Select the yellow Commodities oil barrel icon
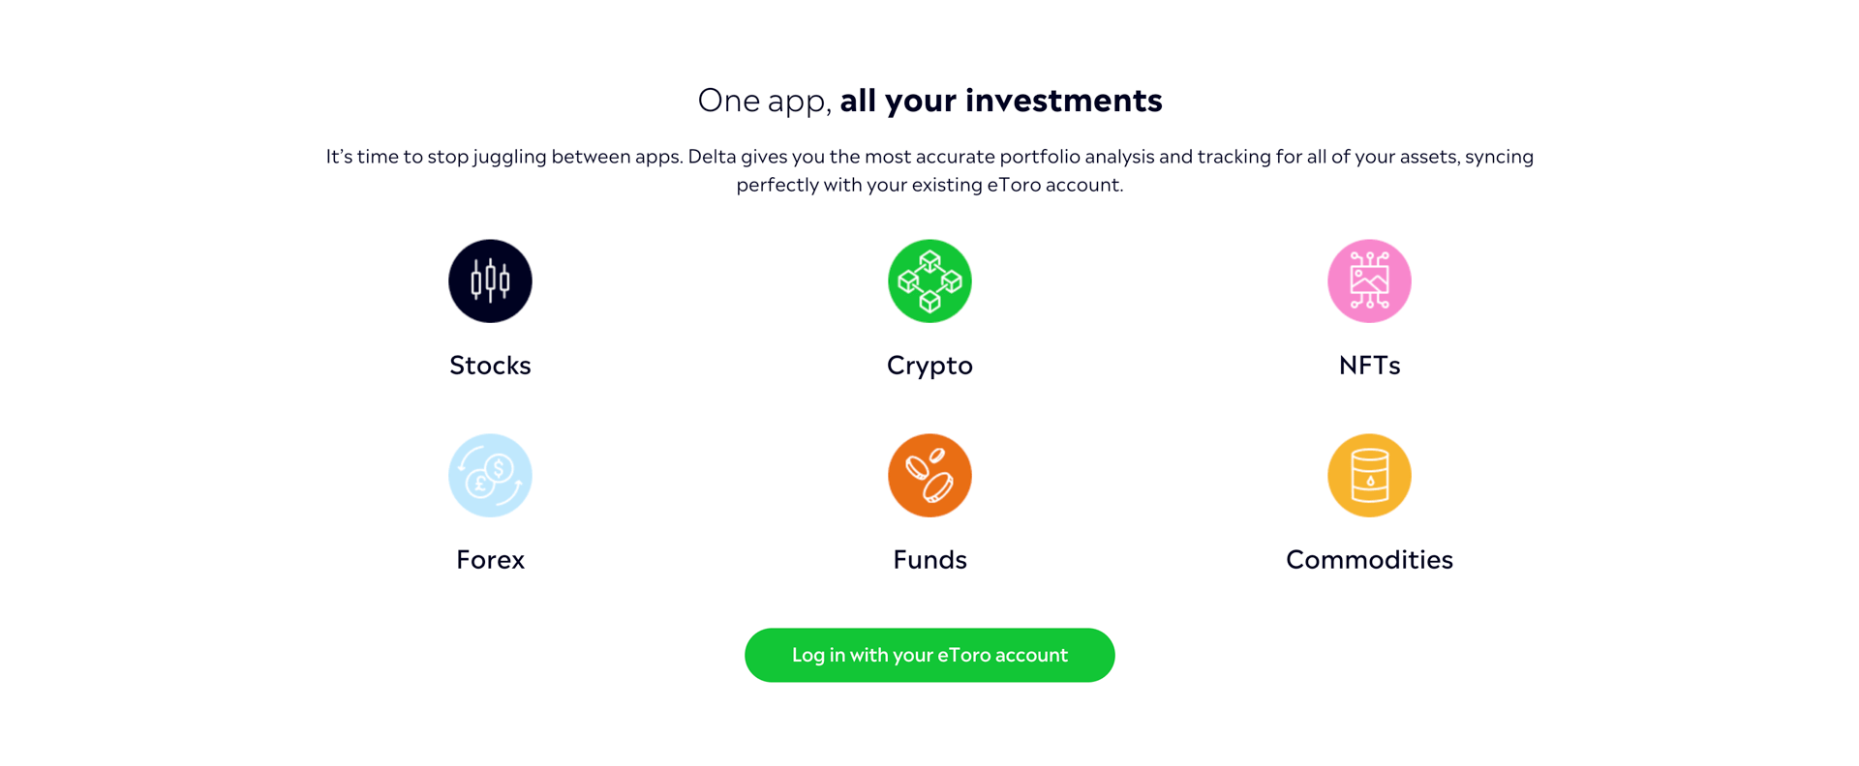This screenshot has width=1859, height=766. (1369, 475)
